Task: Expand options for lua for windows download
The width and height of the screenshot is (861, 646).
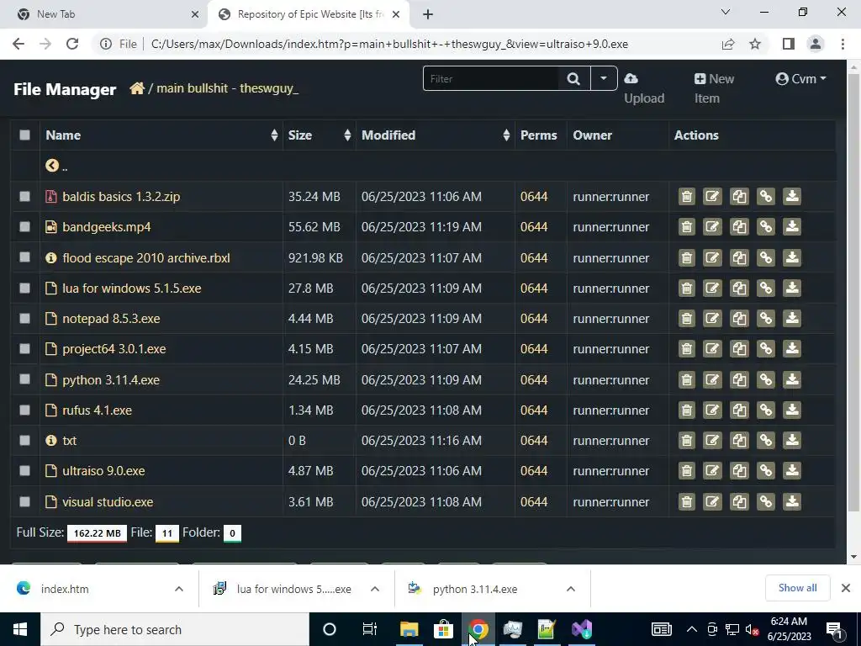Action: point(374,589)
